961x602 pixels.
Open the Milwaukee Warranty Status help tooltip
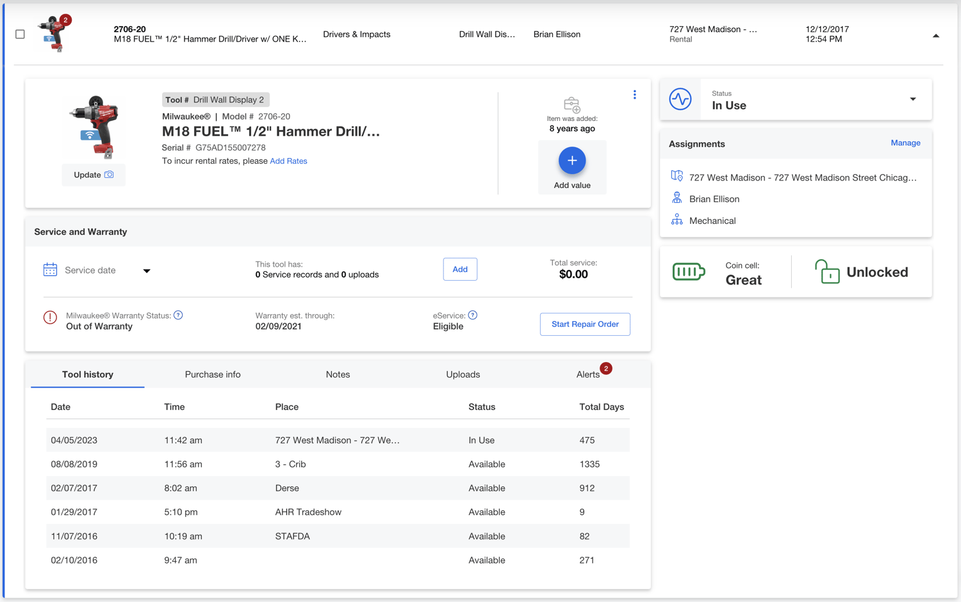click(x=178, y=315)
